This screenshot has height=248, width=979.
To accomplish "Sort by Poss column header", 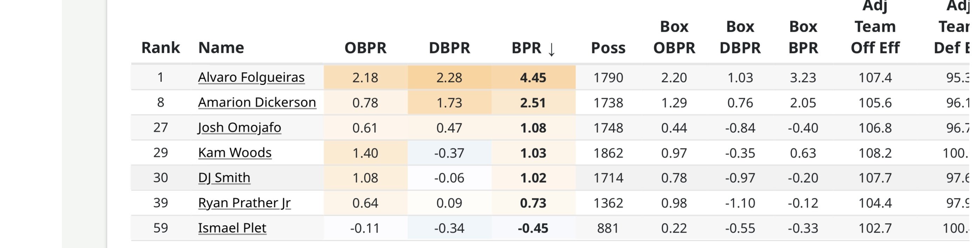I will 608,48.
